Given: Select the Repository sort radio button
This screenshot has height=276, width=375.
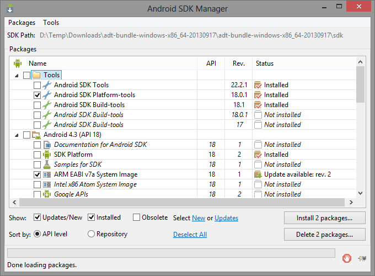Looking at the screenshot, I should point(91,234).
